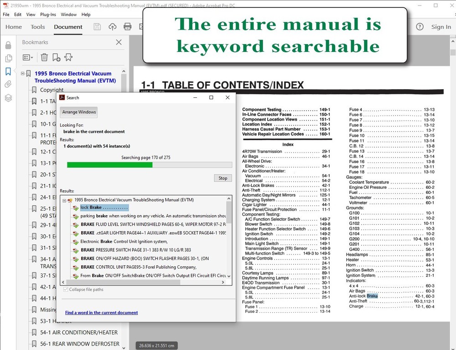Click the Add new bookmark icon
Screen dimensions: 456x350
(x=56, y=57)
